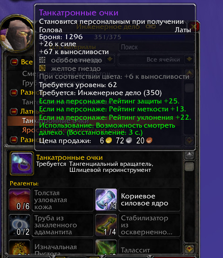Click the Поиск search field
The height and width of the screenshot is (258, 223).
pos(156,47)
